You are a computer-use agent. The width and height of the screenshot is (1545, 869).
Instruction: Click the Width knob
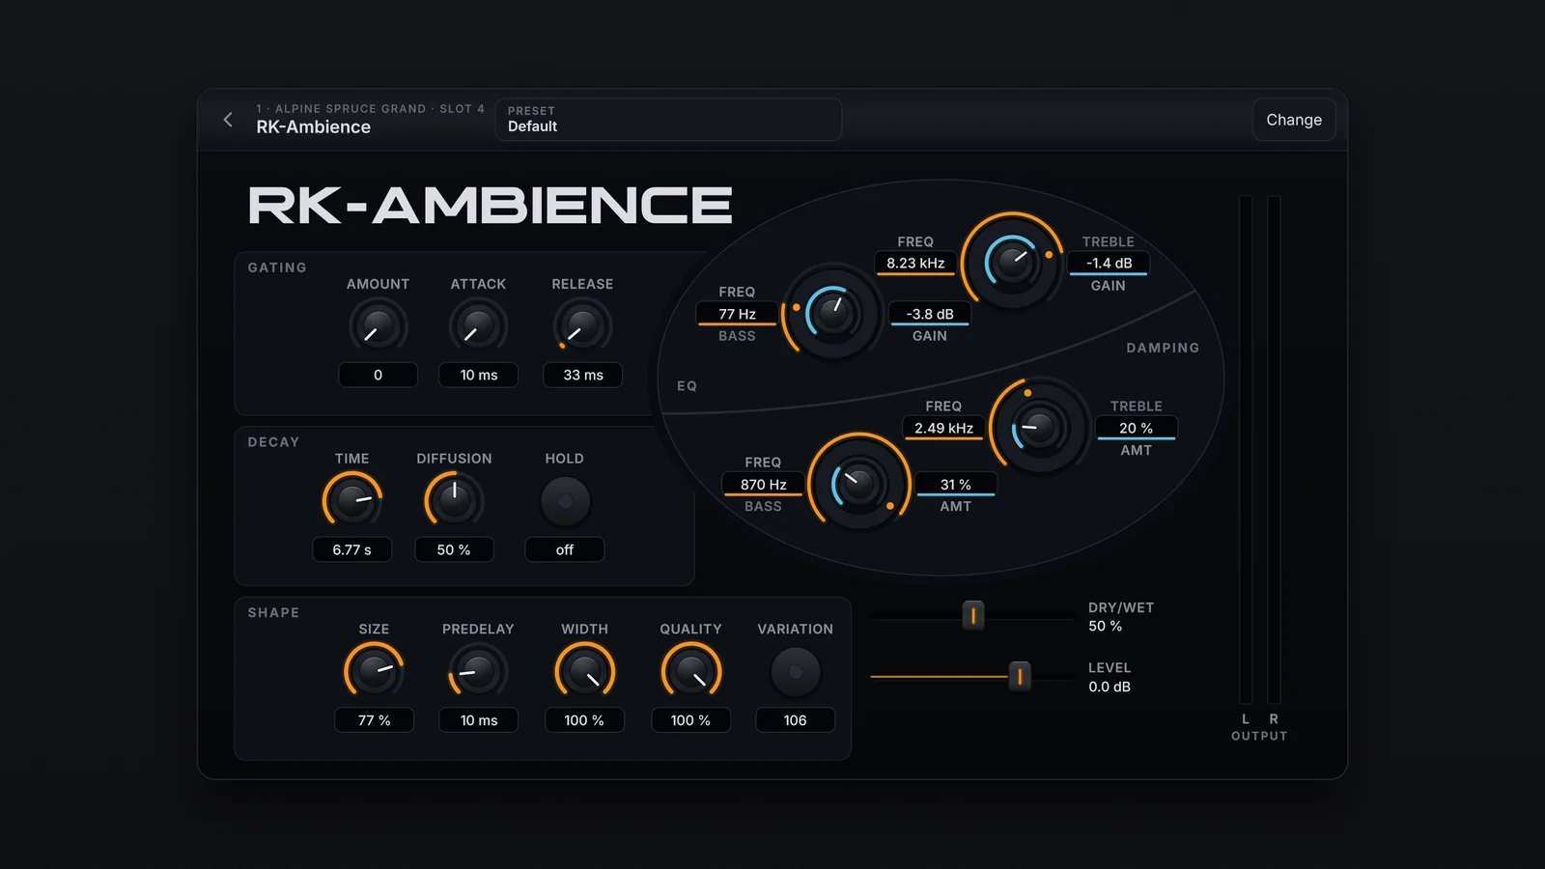pyautogui.click(x=584, y=671)
